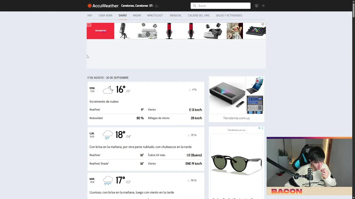Click the AccuWeather wordmark
355x199 pixels.
(x=106, y=6)
